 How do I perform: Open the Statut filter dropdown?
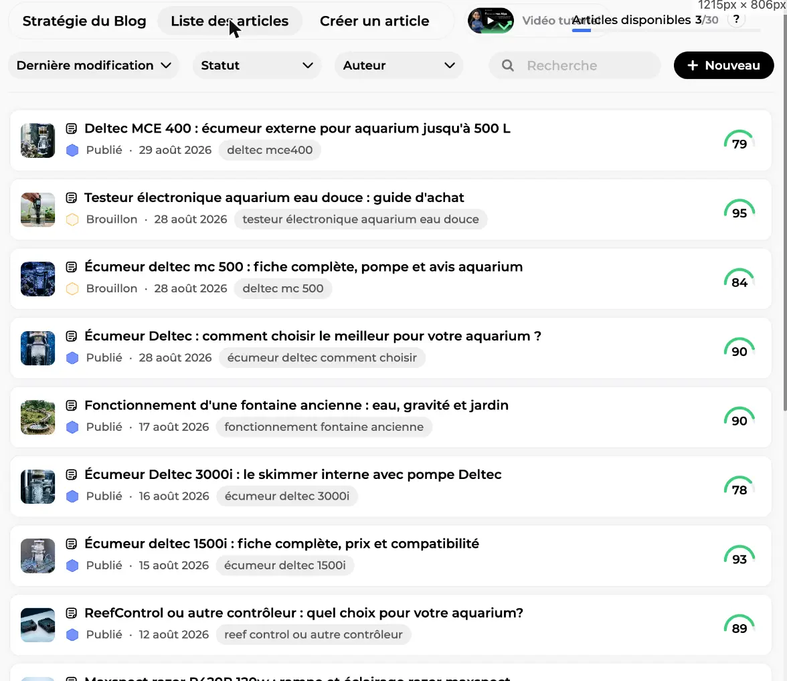[x=257, y=66]
